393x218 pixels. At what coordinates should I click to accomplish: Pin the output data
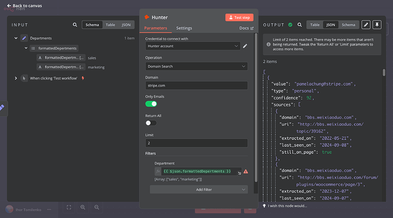pos(377,24)
